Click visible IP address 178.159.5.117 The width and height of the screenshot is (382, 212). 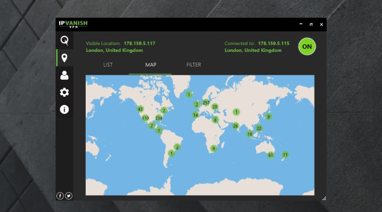coord(140,43)
